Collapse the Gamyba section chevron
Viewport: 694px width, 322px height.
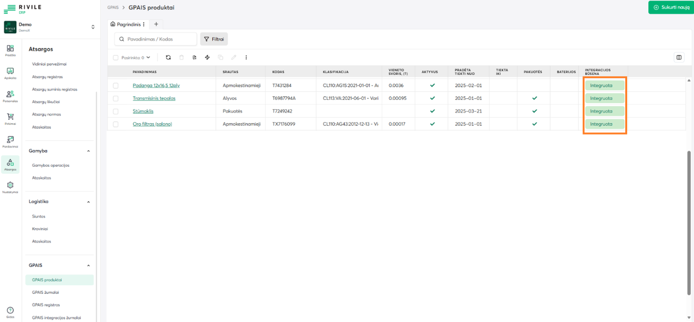(89, 151)
